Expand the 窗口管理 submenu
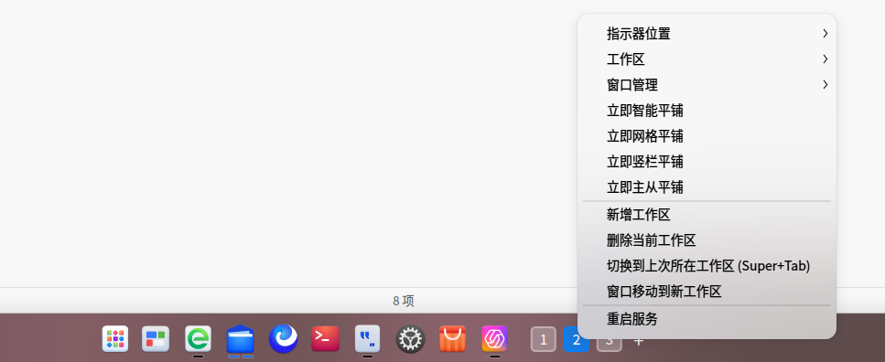This screenshot has width=885, height=362. [x=707, y=85]
